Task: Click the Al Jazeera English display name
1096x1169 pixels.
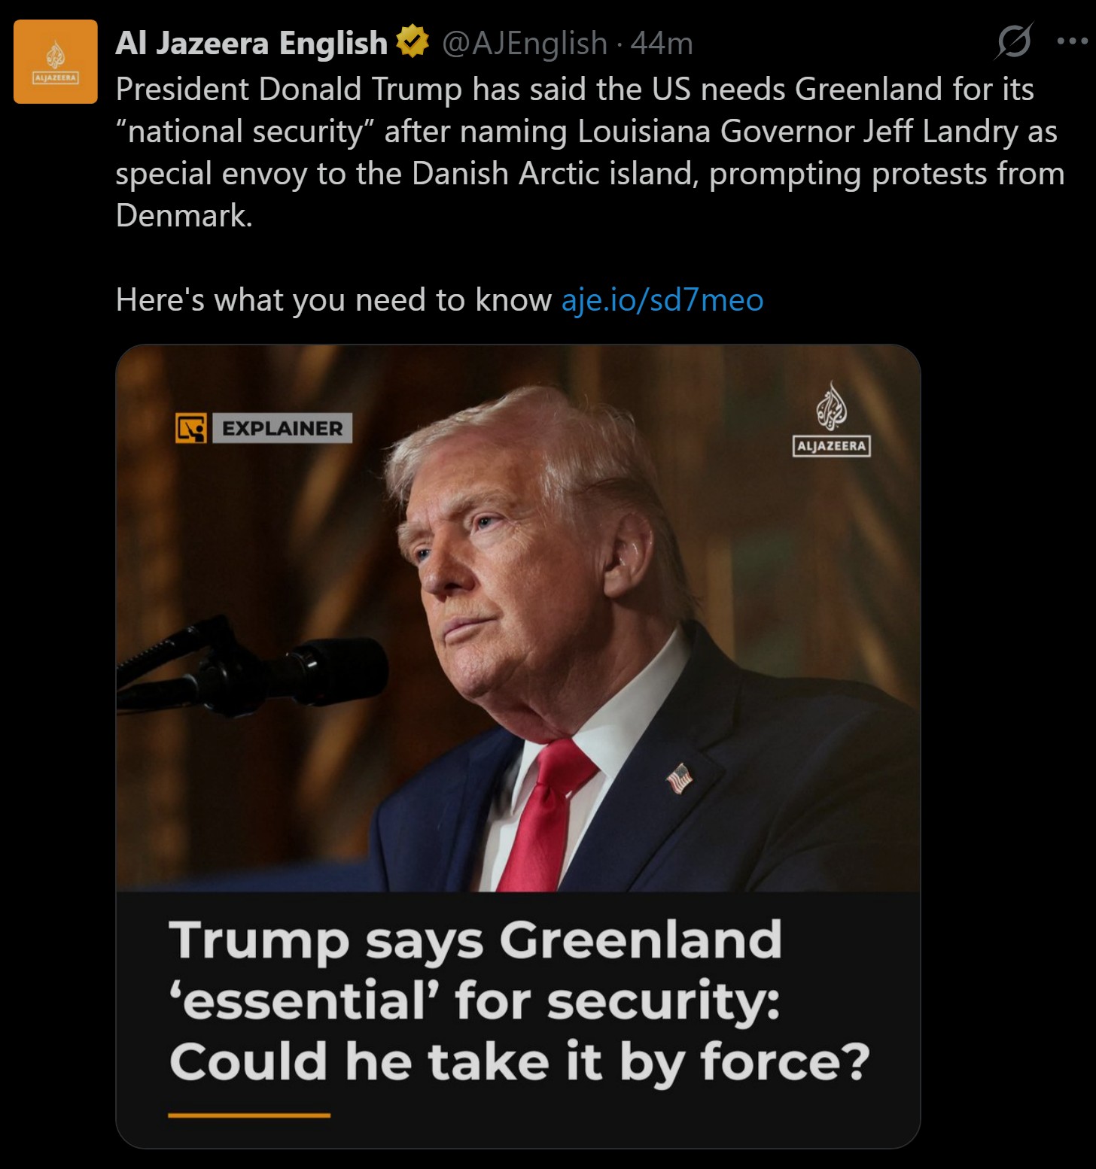Action: [x=251, y=43]
